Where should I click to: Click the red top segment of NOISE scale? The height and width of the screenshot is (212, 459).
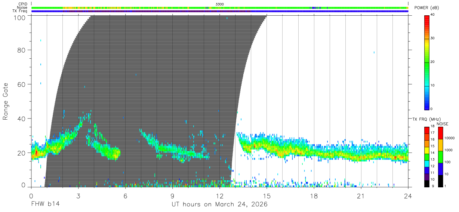tap(440, 133)
